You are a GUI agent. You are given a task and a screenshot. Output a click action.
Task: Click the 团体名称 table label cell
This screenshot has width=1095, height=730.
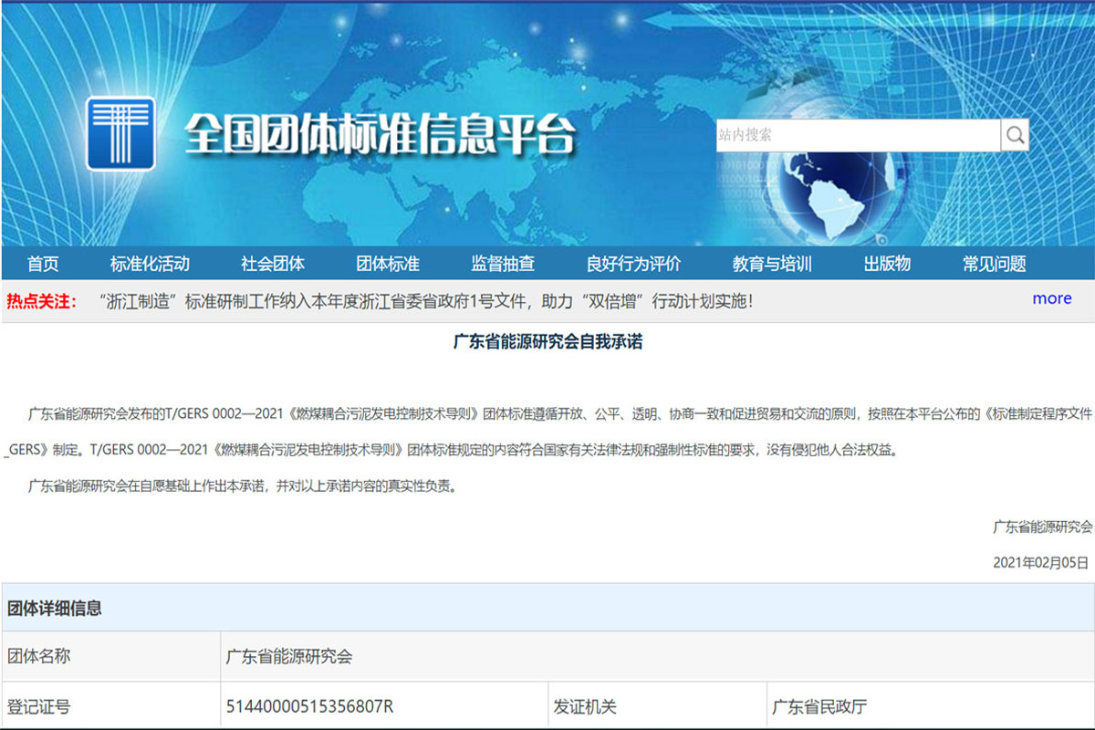coord(110,656)
